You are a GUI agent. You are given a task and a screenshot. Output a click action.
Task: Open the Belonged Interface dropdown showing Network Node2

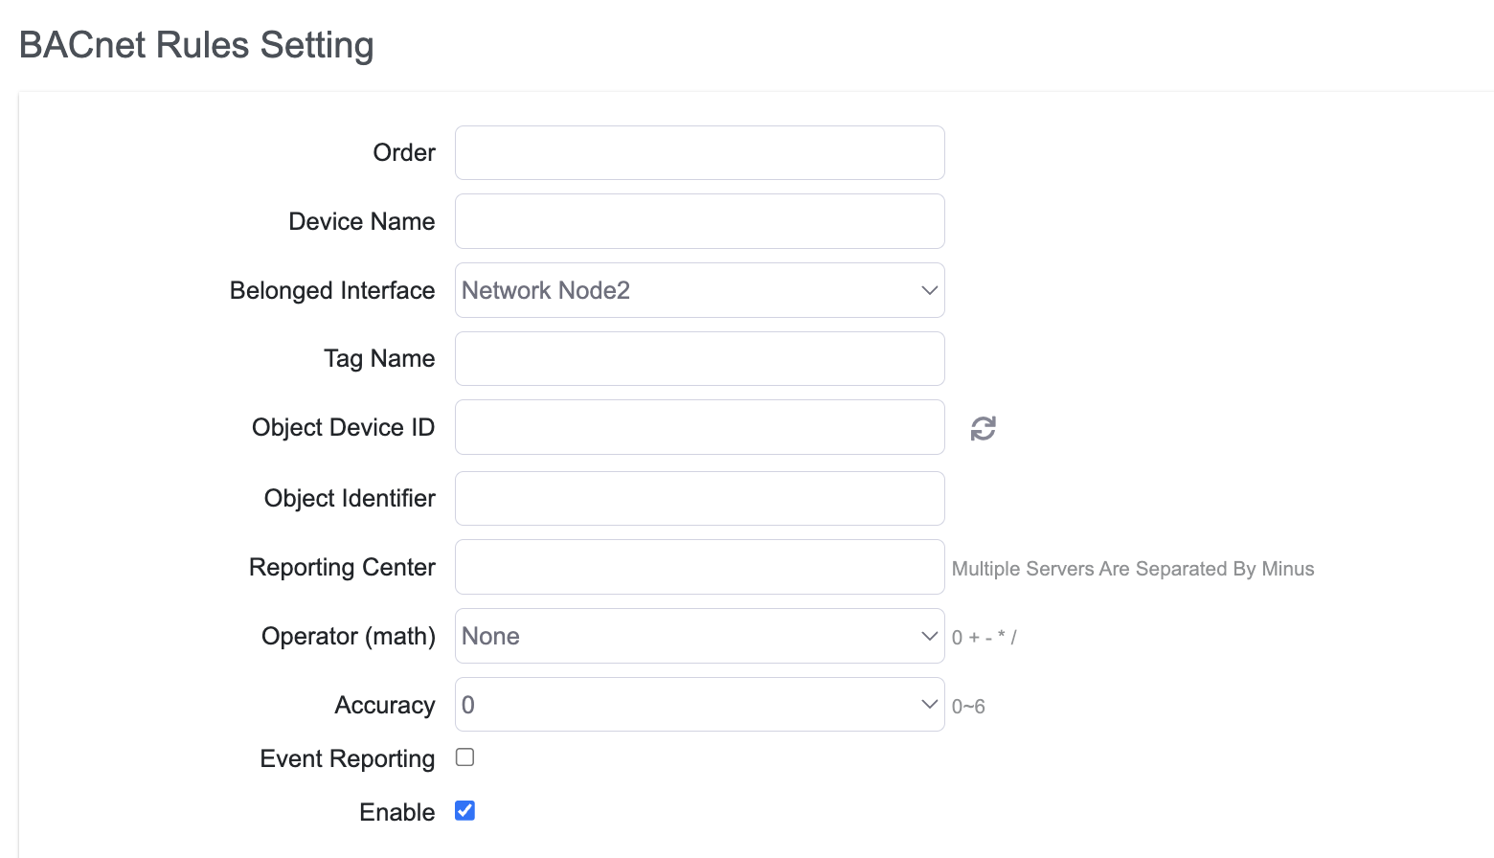point(700,290)
